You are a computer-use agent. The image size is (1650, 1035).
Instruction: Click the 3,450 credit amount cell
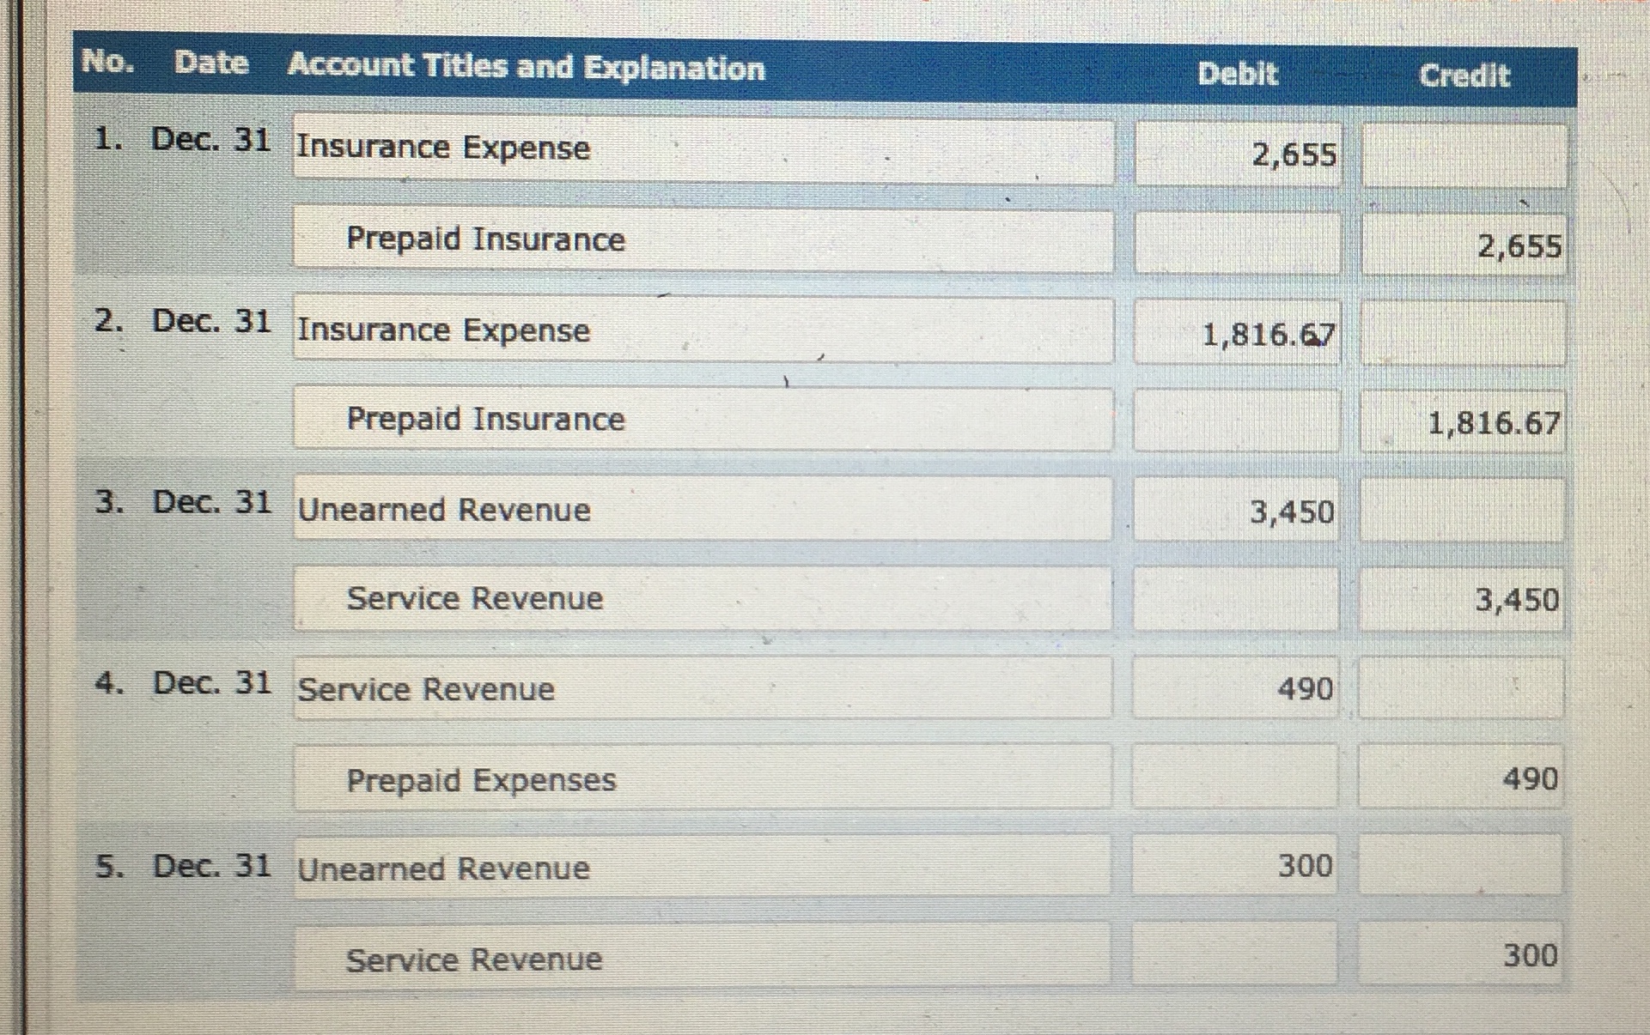pyautogui.click(x=1460, y=601)
